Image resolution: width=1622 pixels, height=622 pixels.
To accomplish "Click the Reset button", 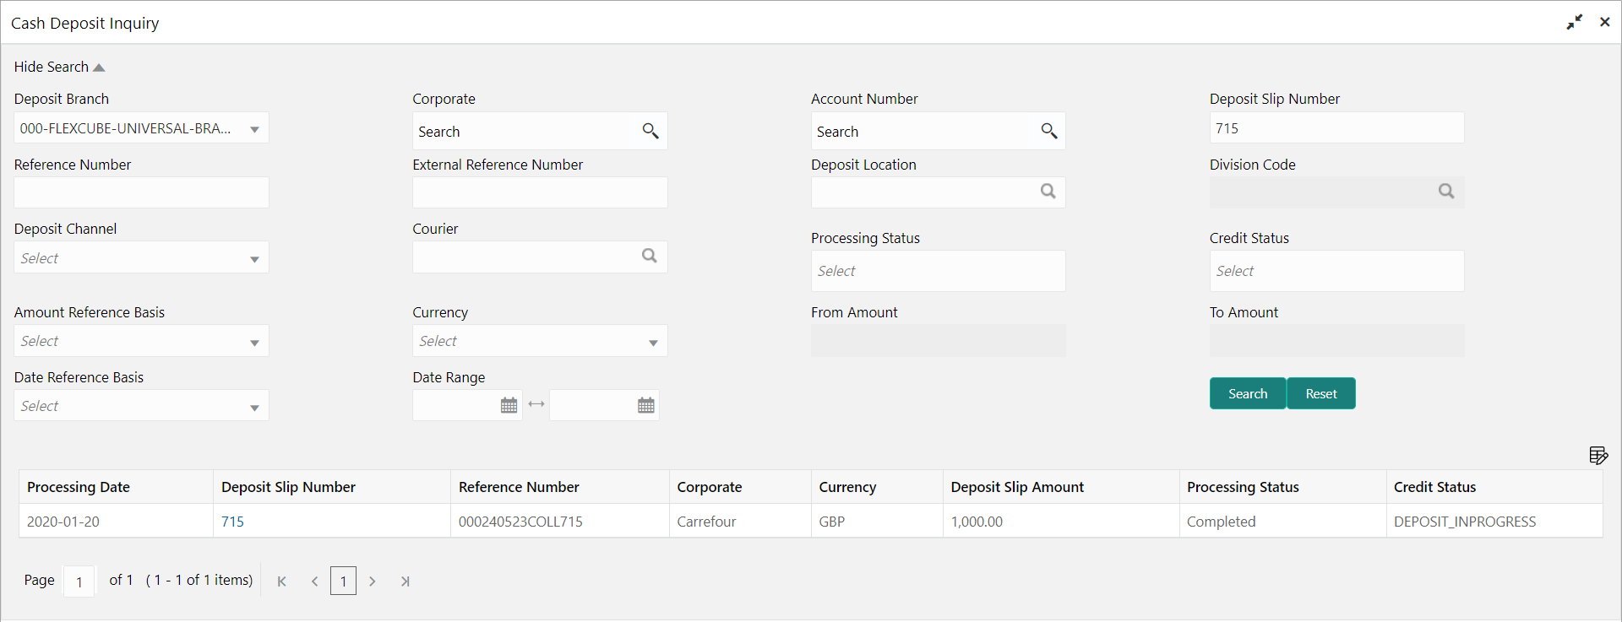I will coord(1321,393).
